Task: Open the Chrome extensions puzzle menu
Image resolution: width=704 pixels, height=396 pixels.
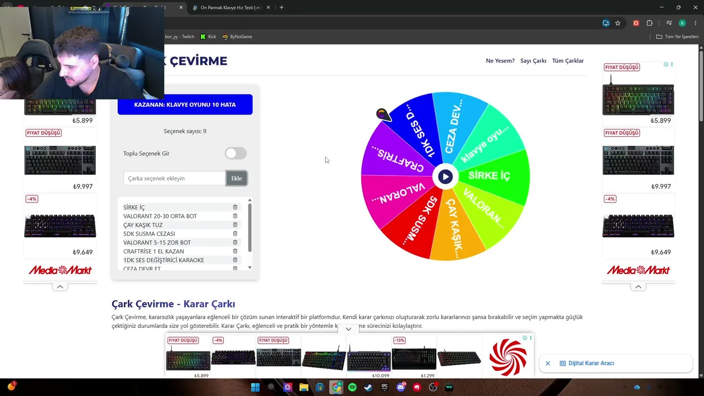Action: [650, 23]
